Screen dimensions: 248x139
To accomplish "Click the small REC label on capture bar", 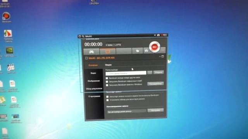I will click(x=164, y=35).
